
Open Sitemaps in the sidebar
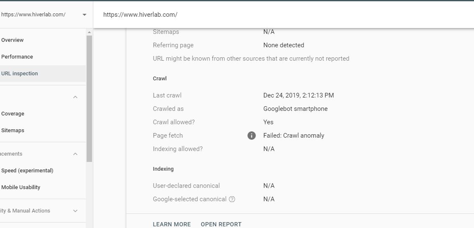tap(13, 131)
